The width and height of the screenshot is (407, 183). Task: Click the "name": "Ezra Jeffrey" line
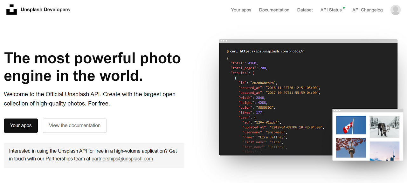[266, 137]
